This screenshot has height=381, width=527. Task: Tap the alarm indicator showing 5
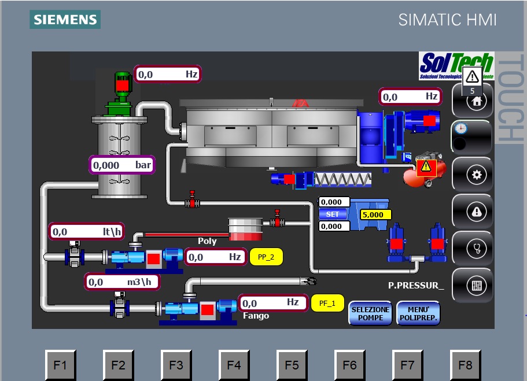(x=472, y=81)
